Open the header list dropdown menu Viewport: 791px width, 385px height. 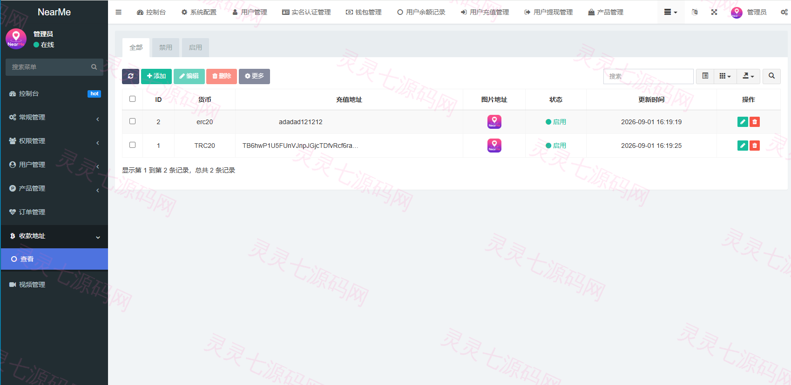coord(670,12)
